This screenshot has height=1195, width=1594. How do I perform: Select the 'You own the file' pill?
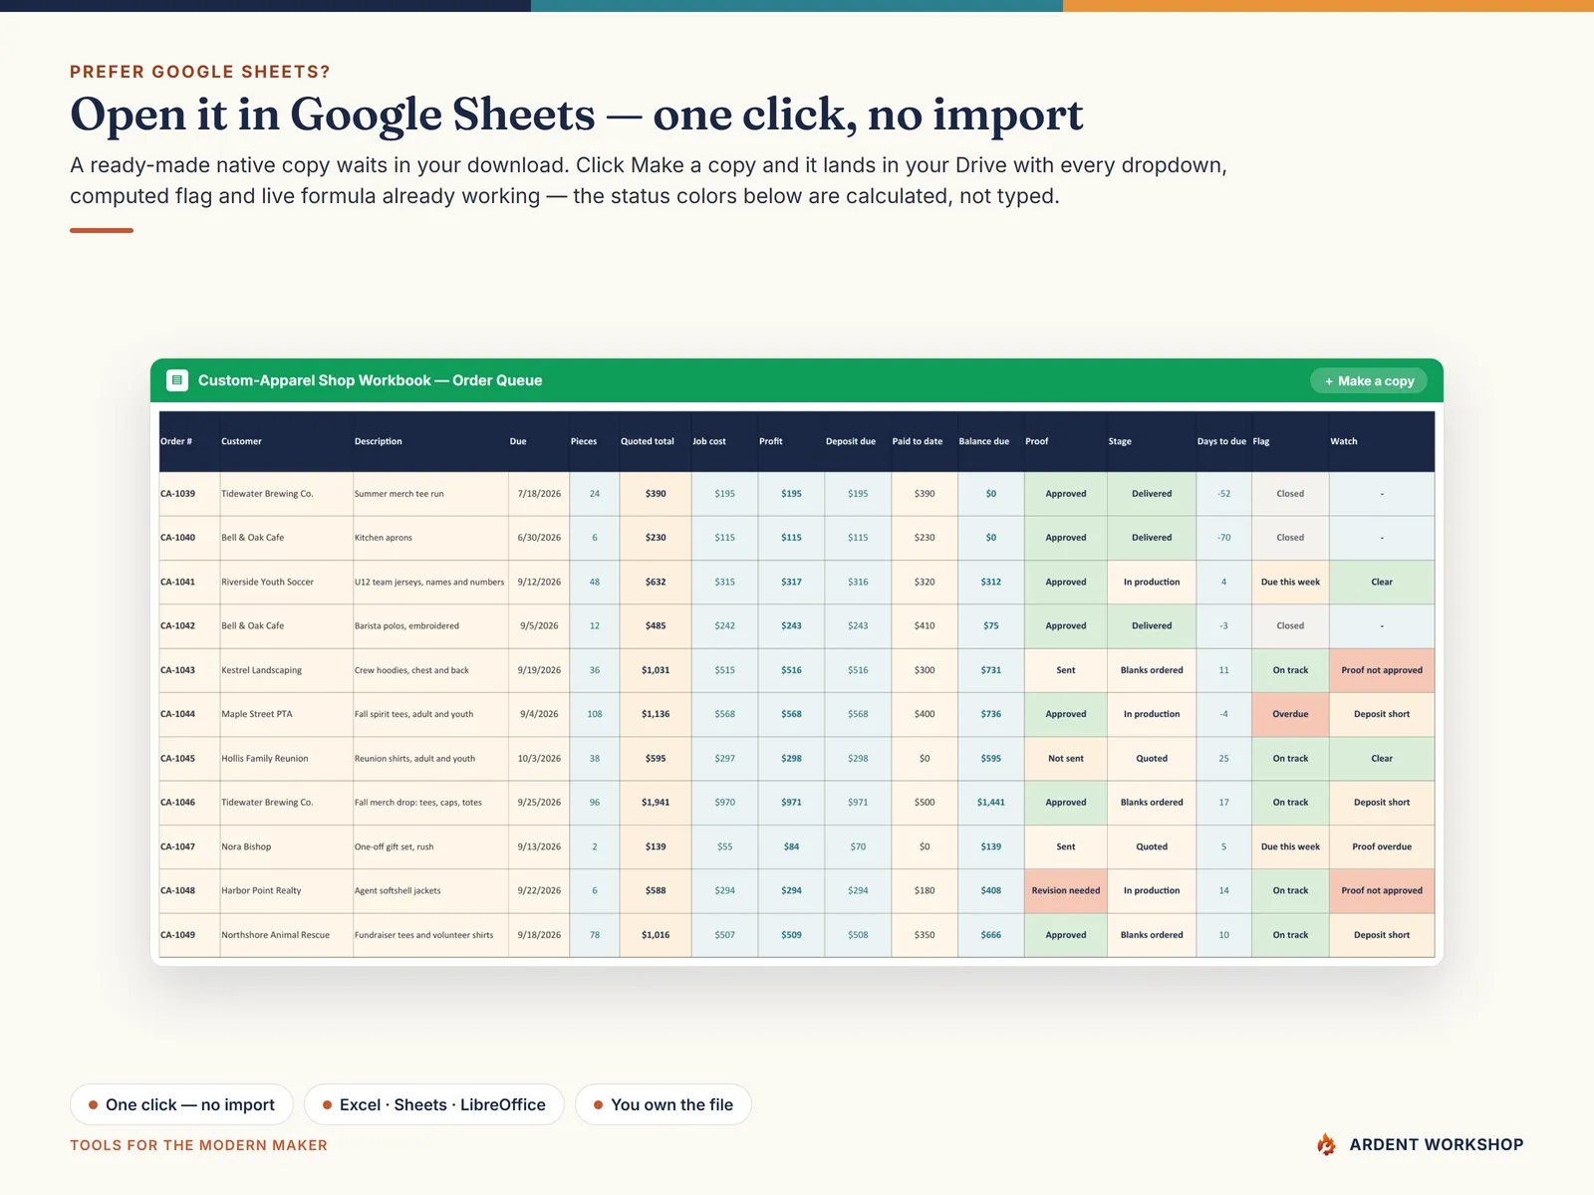pyautogui.click(x=663, y=1104)
